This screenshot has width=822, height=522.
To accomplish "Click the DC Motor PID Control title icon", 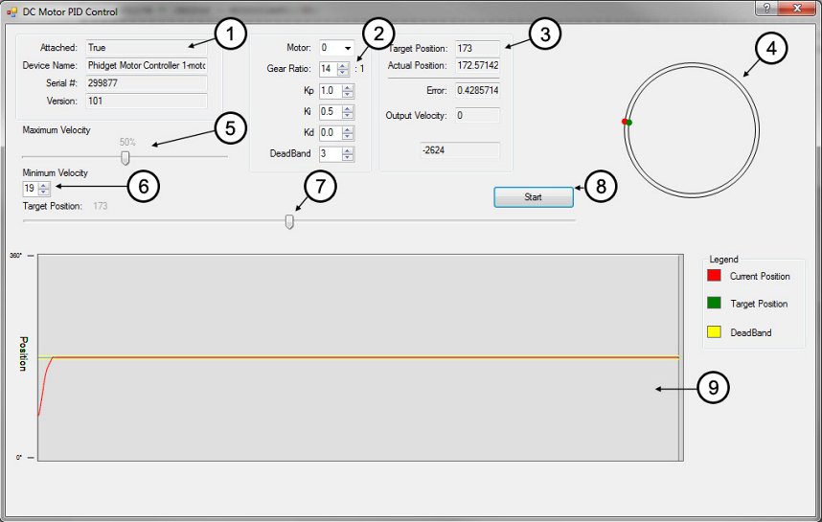I will 12,11.
